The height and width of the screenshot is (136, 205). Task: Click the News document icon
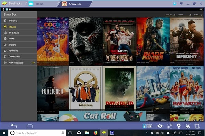click(x=5, y=39)
